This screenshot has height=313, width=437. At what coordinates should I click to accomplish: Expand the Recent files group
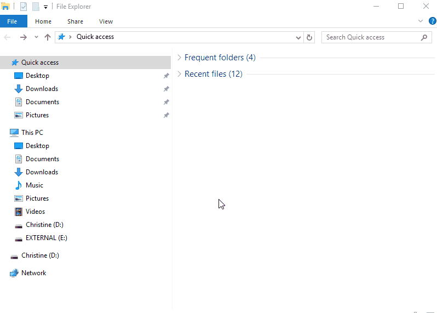tap(179, 74)
